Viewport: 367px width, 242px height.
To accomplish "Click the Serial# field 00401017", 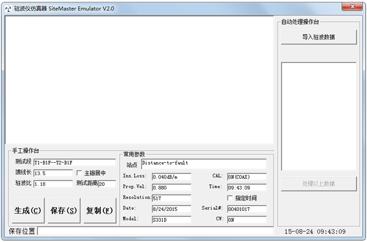I will (247, 209).
